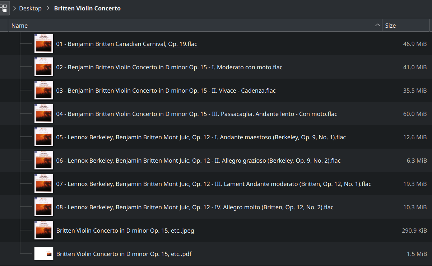Toggle sort order via Name column arrow

tap(377, 25)
